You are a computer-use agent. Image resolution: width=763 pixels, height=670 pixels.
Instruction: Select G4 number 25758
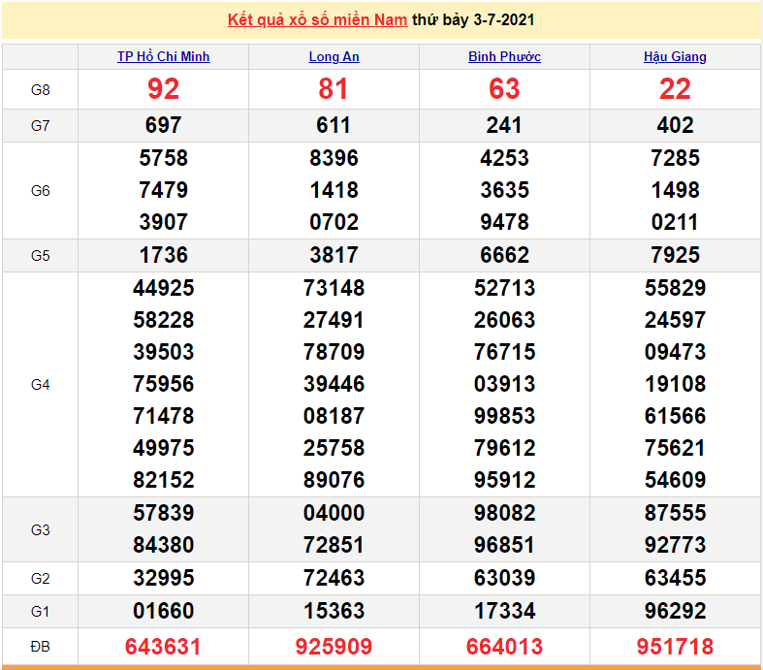coord(334,448)
